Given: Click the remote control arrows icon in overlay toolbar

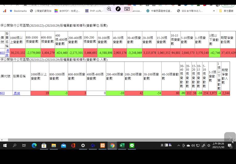Looking at the screenshot, I should coord(118,9).
